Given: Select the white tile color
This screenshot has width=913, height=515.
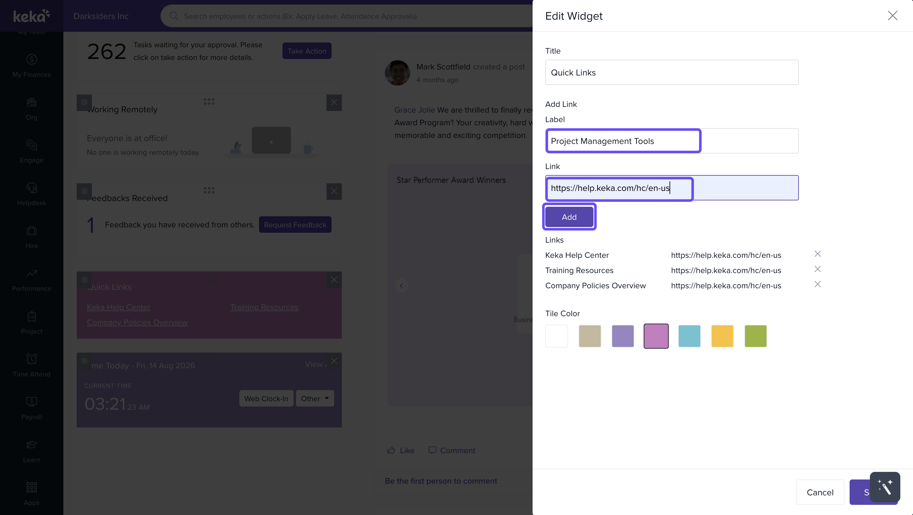Looking at the screenshot, I should 556,336.
